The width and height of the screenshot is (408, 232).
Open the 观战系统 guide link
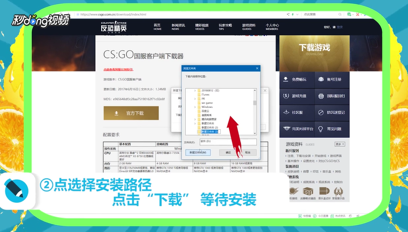324,182
